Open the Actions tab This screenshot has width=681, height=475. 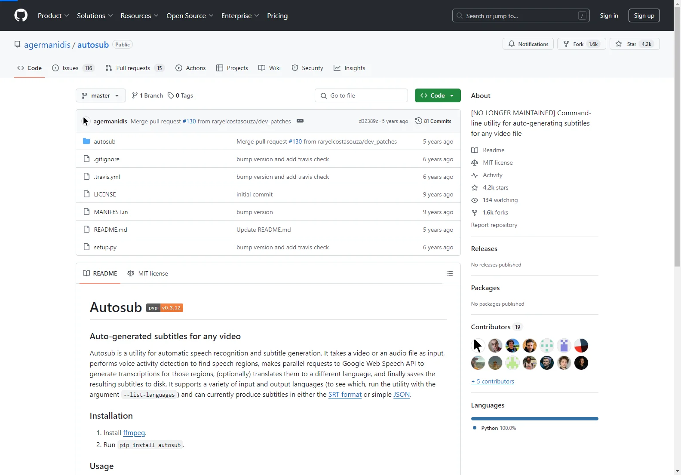190,68
